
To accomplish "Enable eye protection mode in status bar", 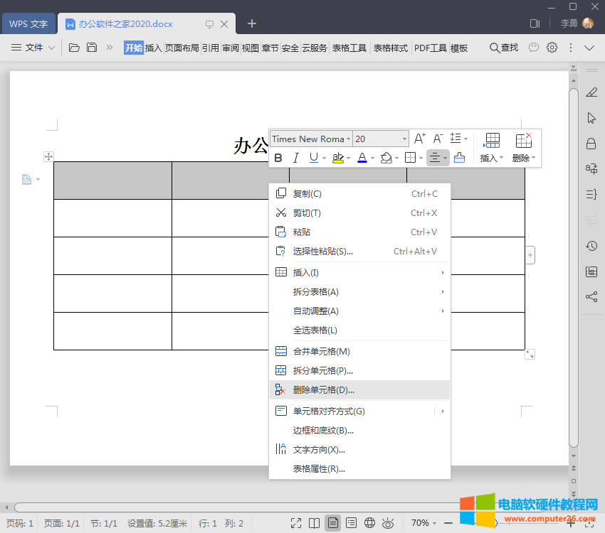I will click(x=388, y=523).
